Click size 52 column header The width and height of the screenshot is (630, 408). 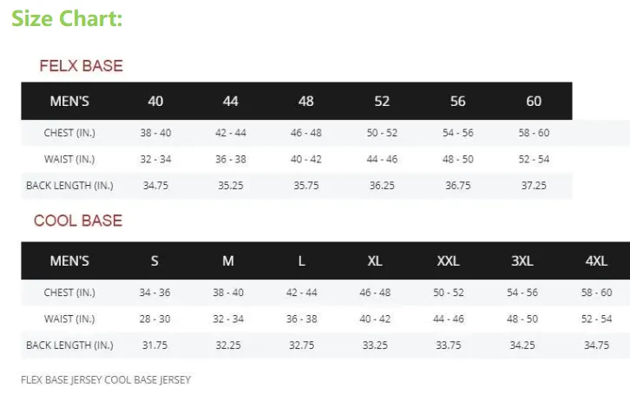tap(382, 102)
